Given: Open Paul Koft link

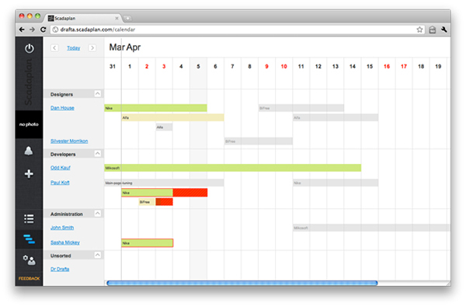Looking at the screenshot, I should [60, 183].
